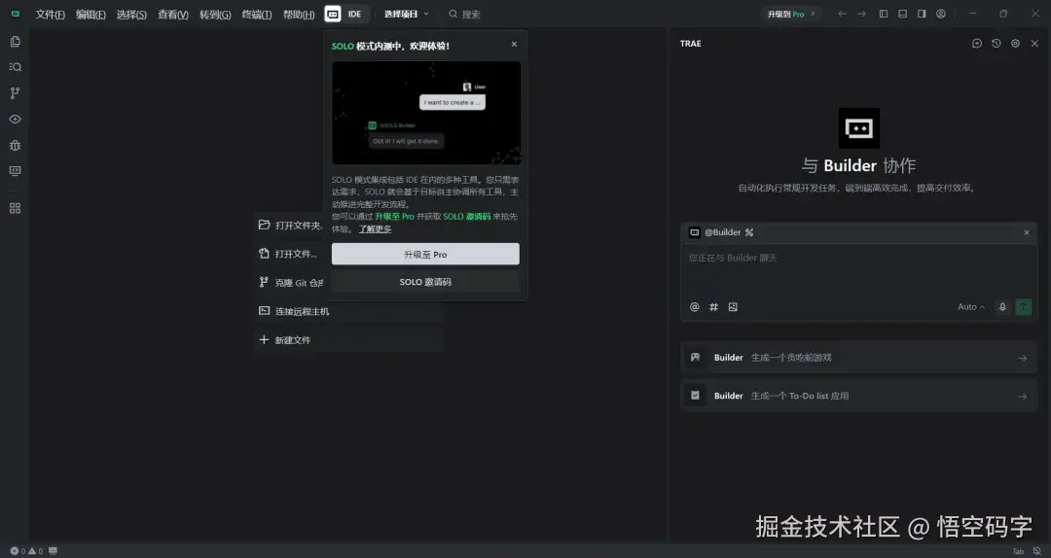The image size is (1051, 558).
Task: Click the errors and warnings status indicator
Action: pyautogui.click(x=26, y=551)
